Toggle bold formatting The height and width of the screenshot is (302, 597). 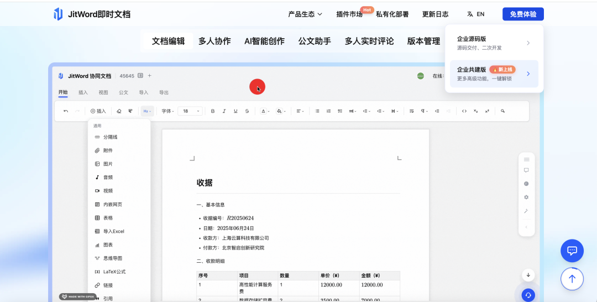pyautogui.click(x=213, y=111)
